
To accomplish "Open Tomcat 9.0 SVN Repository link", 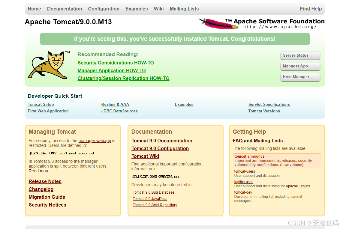I will (155, 205).
